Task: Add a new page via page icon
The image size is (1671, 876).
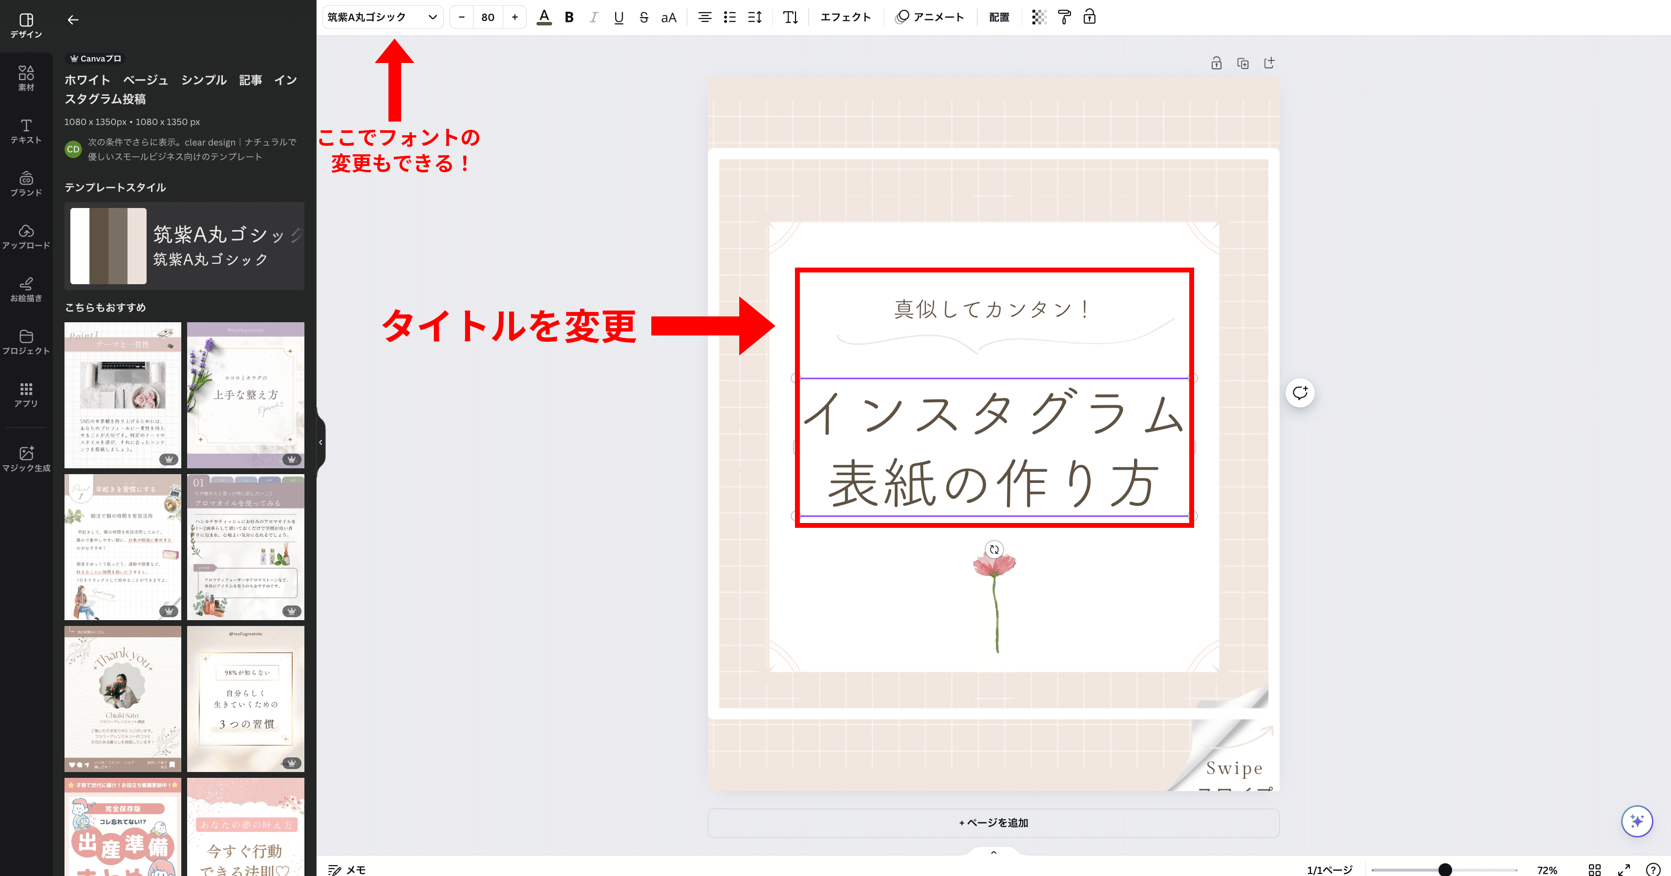Action: coord(1269,63)
